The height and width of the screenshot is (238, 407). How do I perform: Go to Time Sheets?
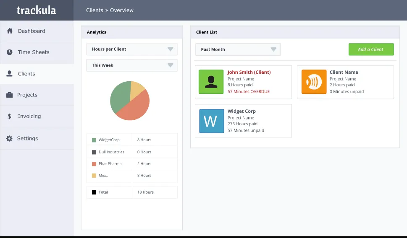pos(37,52)
